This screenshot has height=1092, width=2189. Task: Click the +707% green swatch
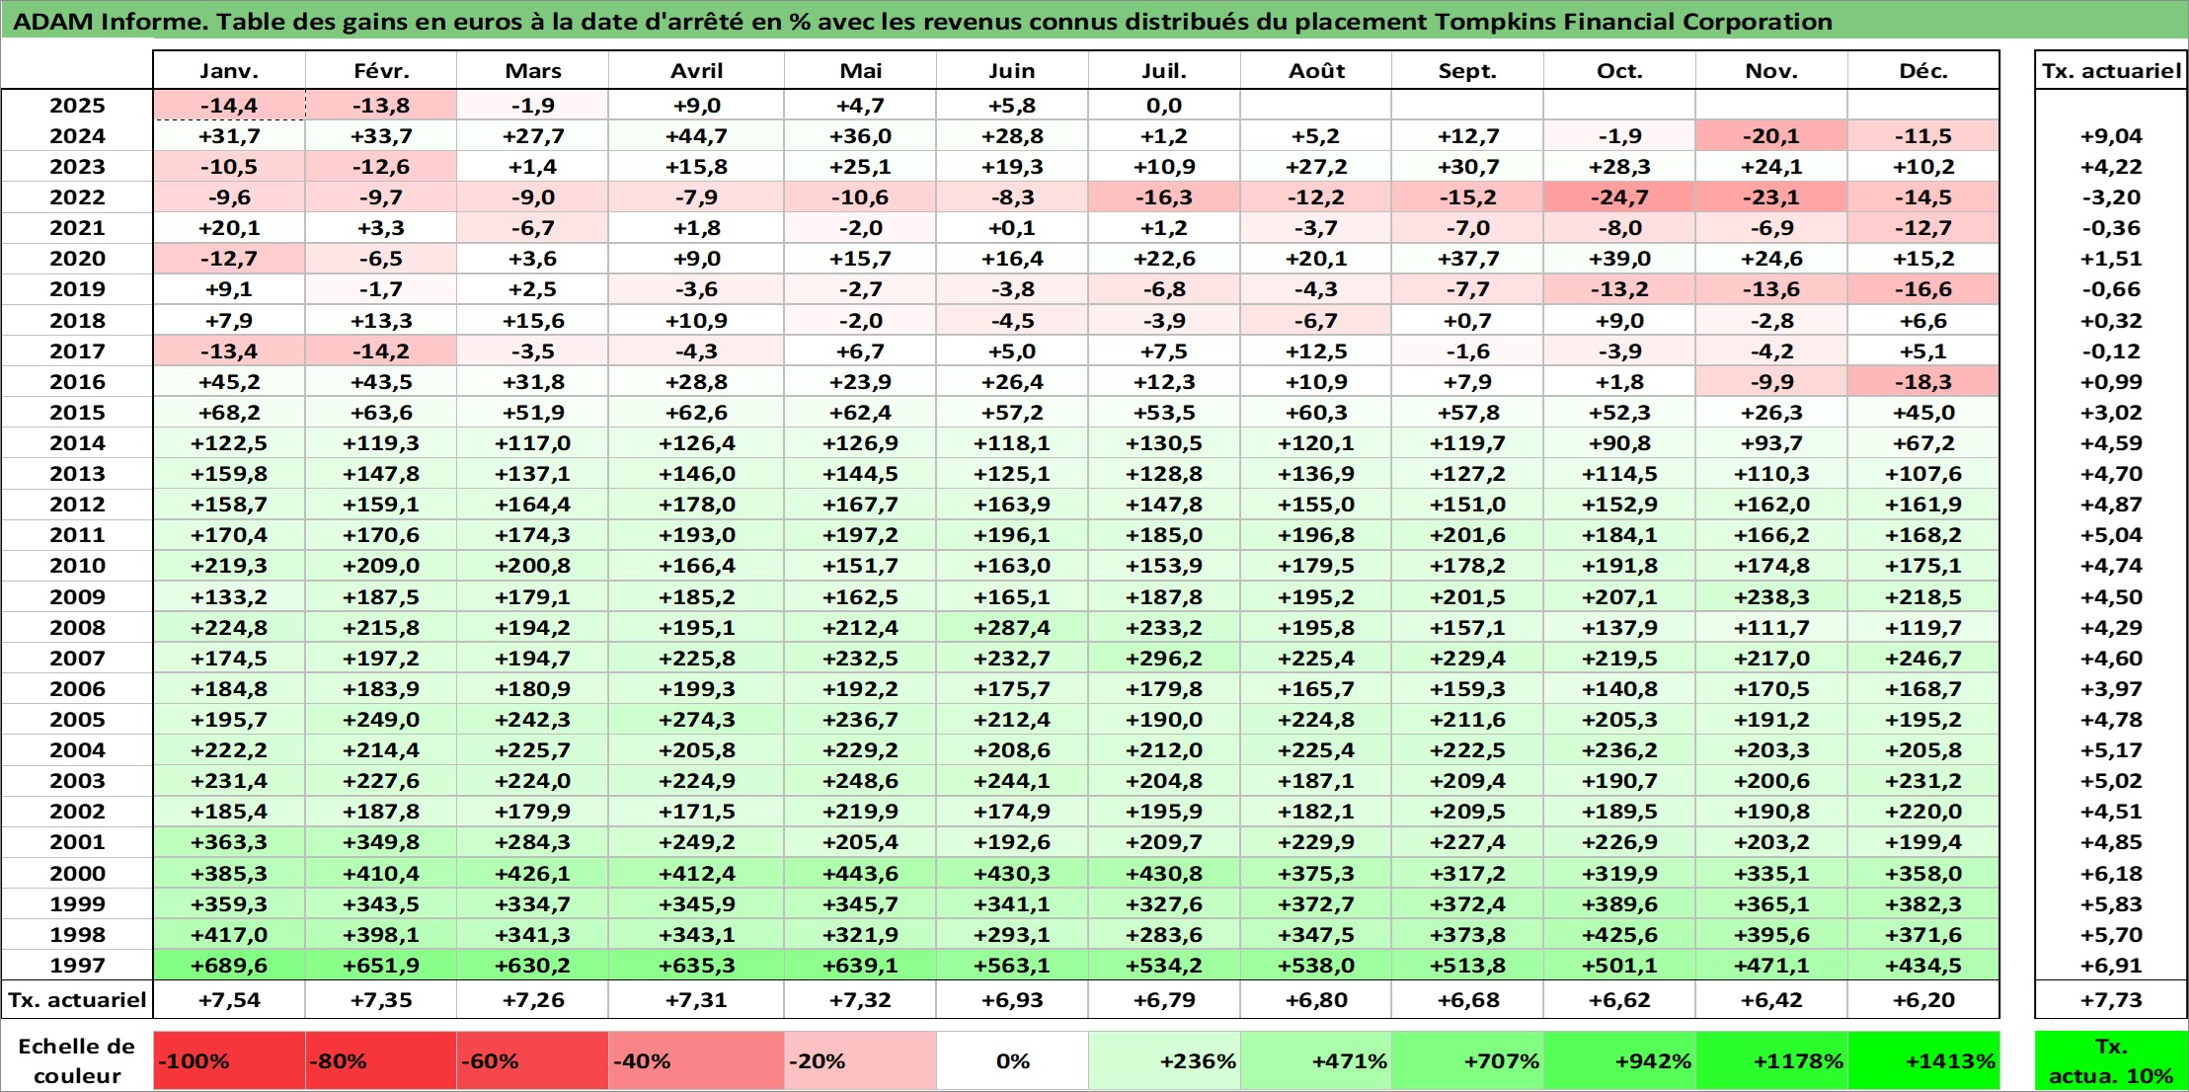(1467, 1060)
